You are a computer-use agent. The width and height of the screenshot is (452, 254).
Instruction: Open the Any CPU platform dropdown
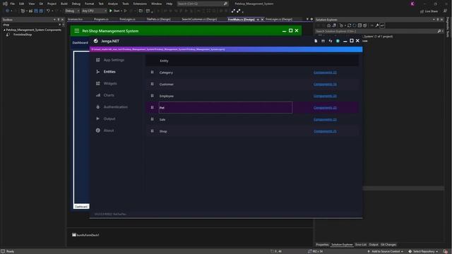pos(94,11)
